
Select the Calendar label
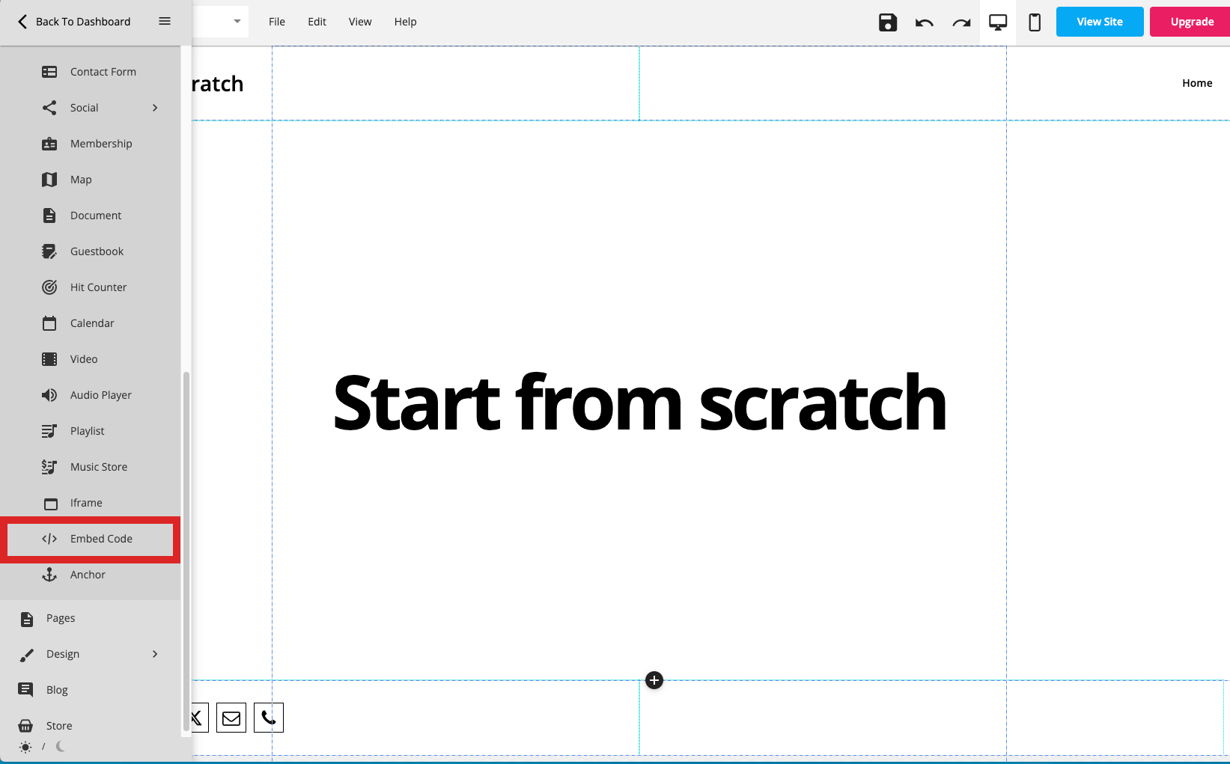click(x=92, y=323)
